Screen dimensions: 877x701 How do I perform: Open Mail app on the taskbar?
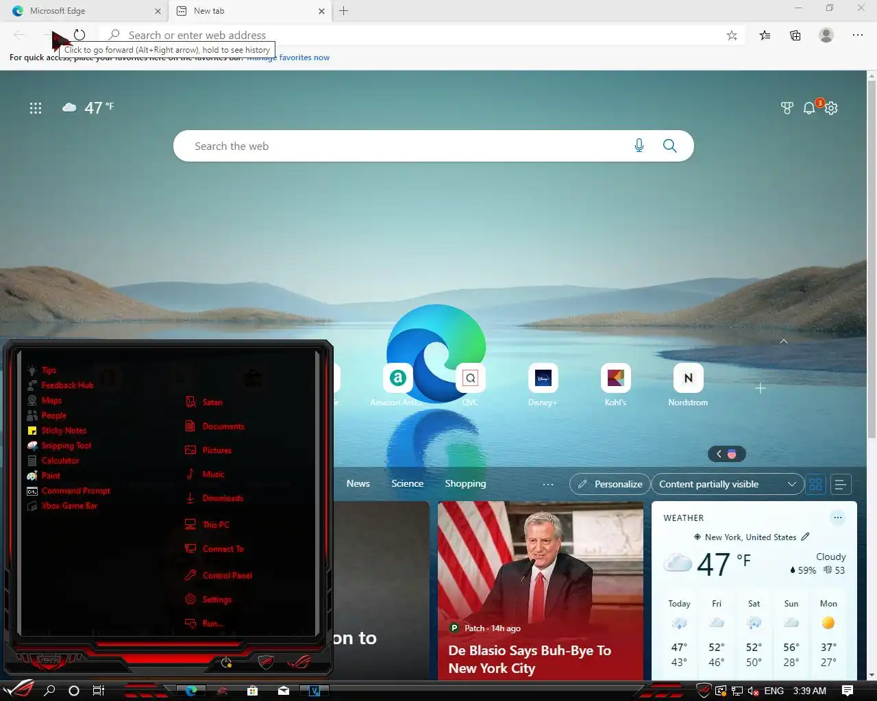(284, 691)
